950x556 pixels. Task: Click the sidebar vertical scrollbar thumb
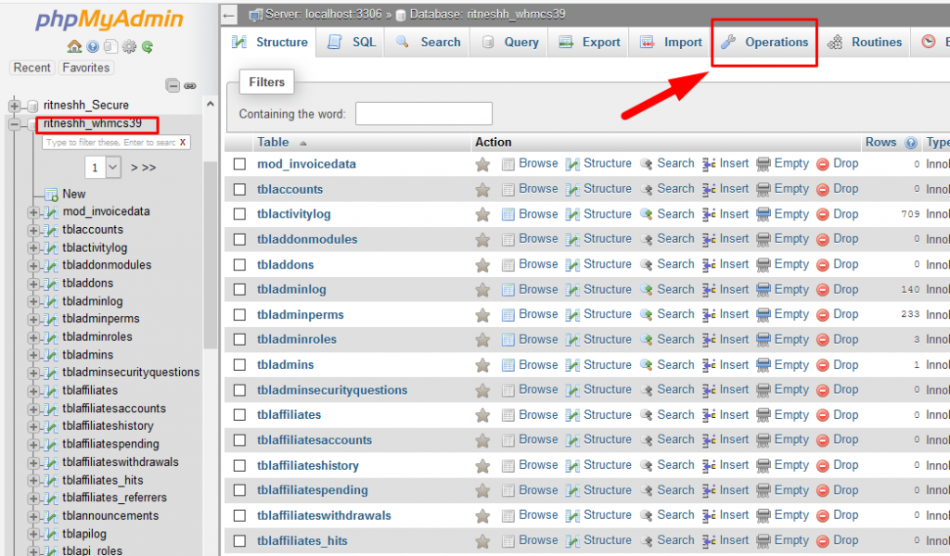pos(210,254)
